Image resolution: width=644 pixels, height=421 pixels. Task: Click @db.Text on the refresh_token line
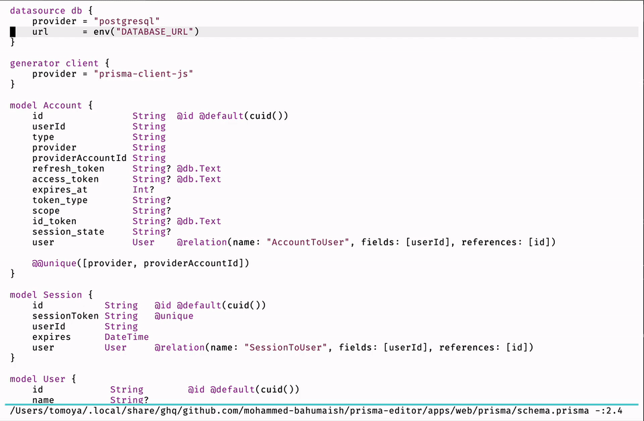click(199, 169)
